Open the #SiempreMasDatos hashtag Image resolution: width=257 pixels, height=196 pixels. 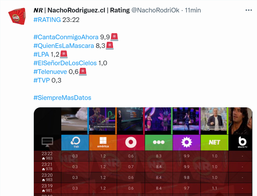point(62,98)
